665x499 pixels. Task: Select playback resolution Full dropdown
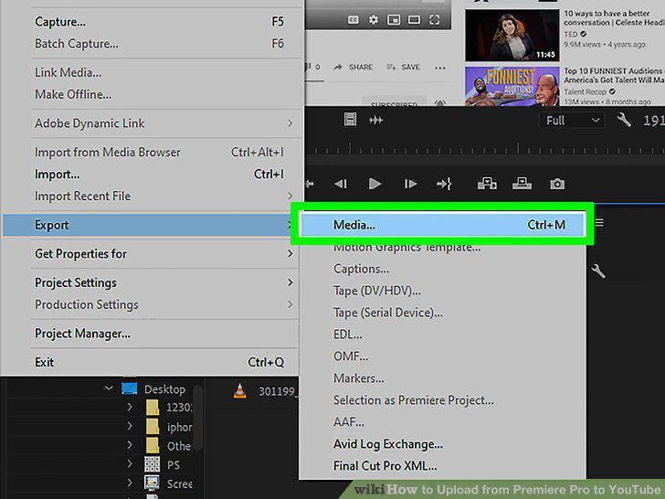[x=572, y=121]
